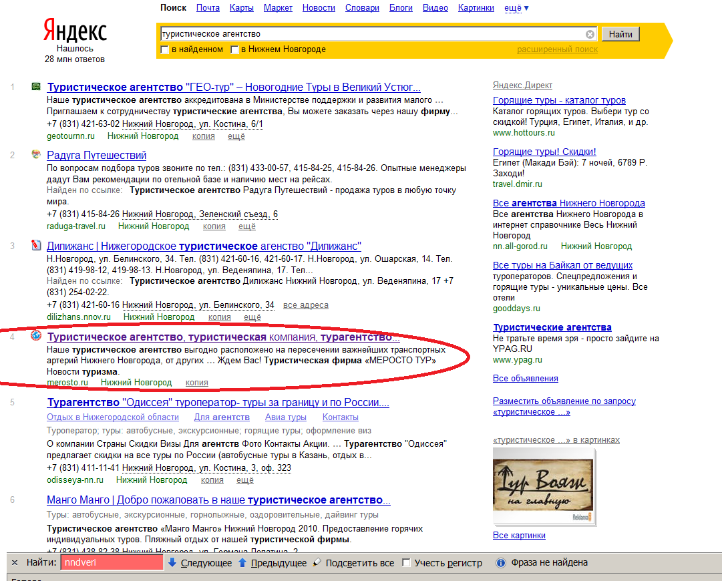Click the favicon of Радуга Путешествий result
This screenshot has height=581, width=722.
pos(36,155)
